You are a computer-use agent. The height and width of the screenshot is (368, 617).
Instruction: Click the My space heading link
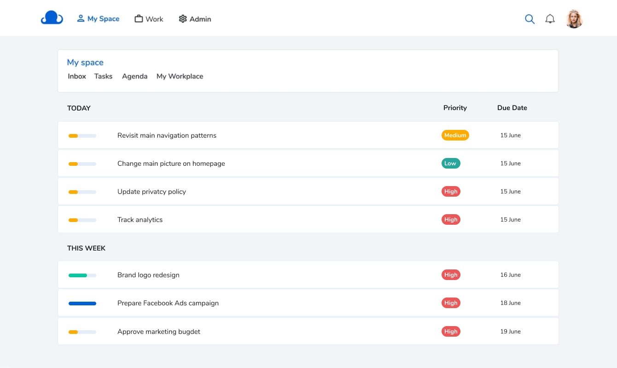point(85,63)
